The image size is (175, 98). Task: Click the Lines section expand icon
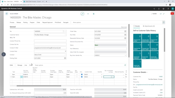(125, 65)
